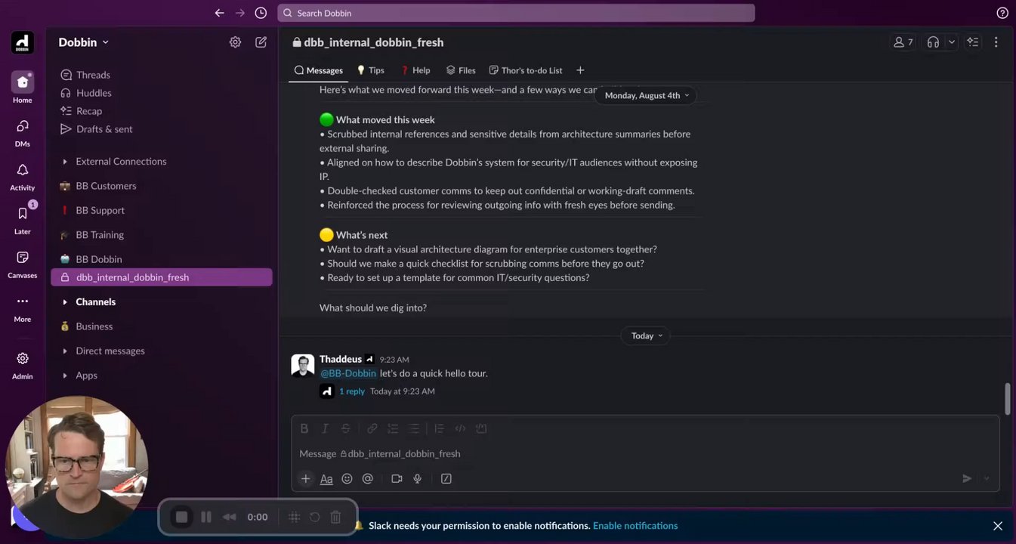
Task: Click the Search Dobbin field
Action: [x=516, y=13]
